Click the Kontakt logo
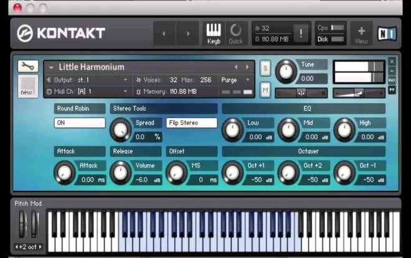Screen dimensions: 411x258 (x=61, y=33)
